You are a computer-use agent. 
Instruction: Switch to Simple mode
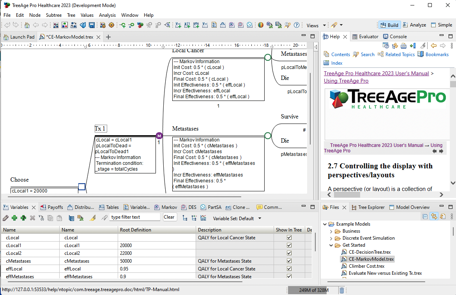tap(442, 25)
